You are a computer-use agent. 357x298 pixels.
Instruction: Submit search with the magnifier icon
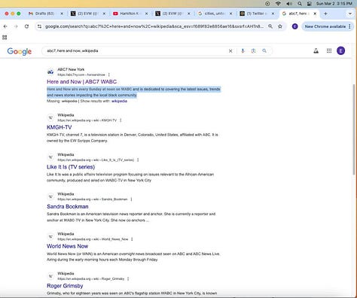pos(264,51)
